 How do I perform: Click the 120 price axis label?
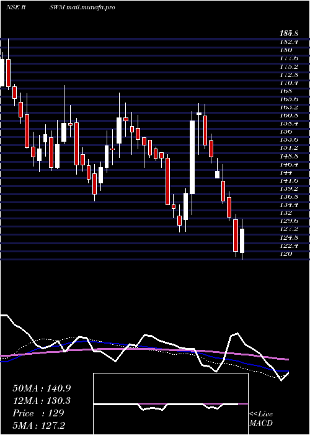click(286, 254)
